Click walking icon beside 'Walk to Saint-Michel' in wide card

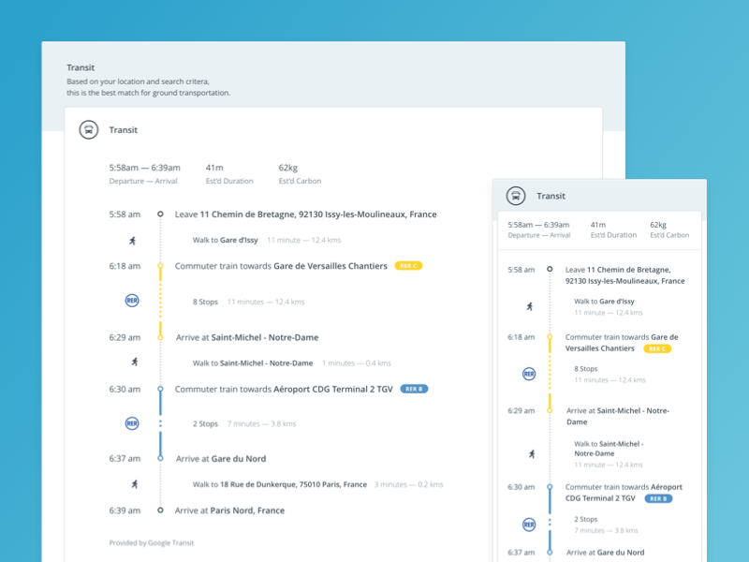[133, 362]
